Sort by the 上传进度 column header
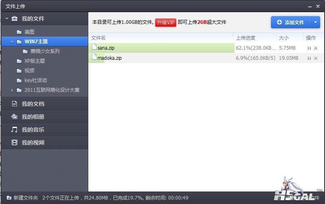 246,38
